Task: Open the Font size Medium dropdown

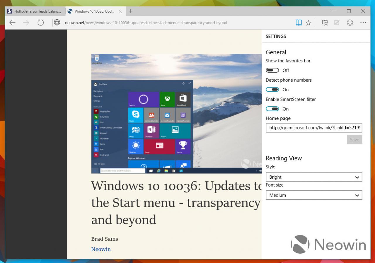Action: pyautogui.click(x=314, y=195)
